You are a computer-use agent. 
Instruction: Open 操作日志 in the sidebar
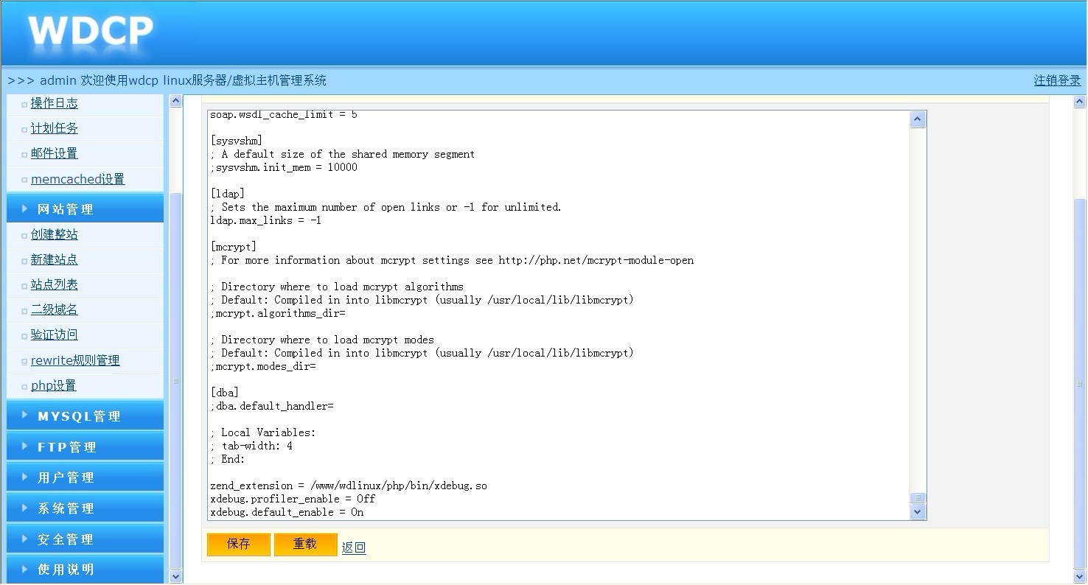54,103
